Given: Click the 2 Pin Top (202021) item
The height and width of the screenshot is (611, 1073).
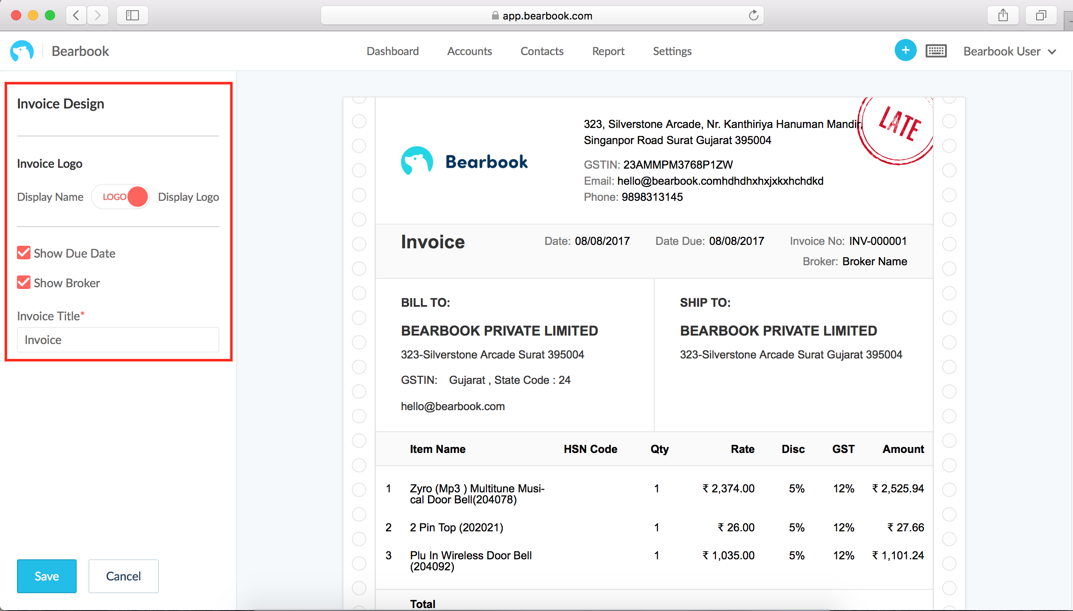Looking at the screenshot, I should 456,528.
